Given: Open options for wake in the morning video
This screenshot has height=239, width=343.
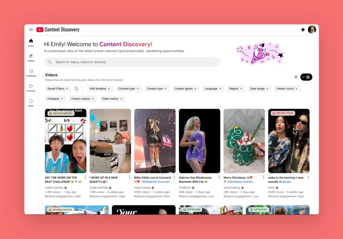Looking at the screenshot, I should pos(308,177).
